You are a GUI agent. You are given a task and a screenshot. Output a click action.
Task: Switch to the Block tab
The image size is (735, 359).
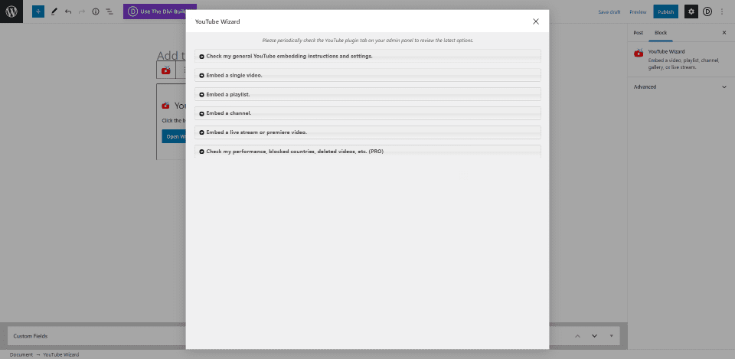[661, 33]
